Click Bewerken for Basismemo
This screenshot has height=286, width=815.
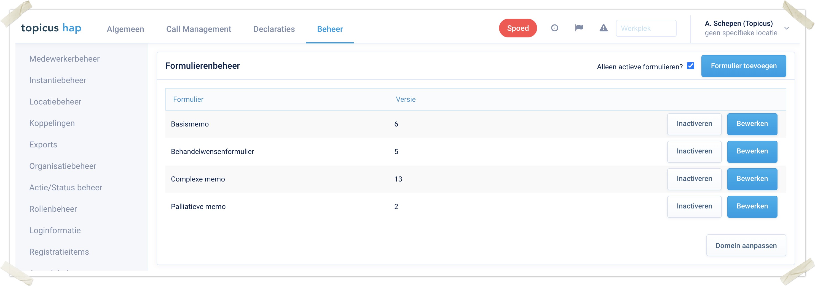click(x=752, y=124)
